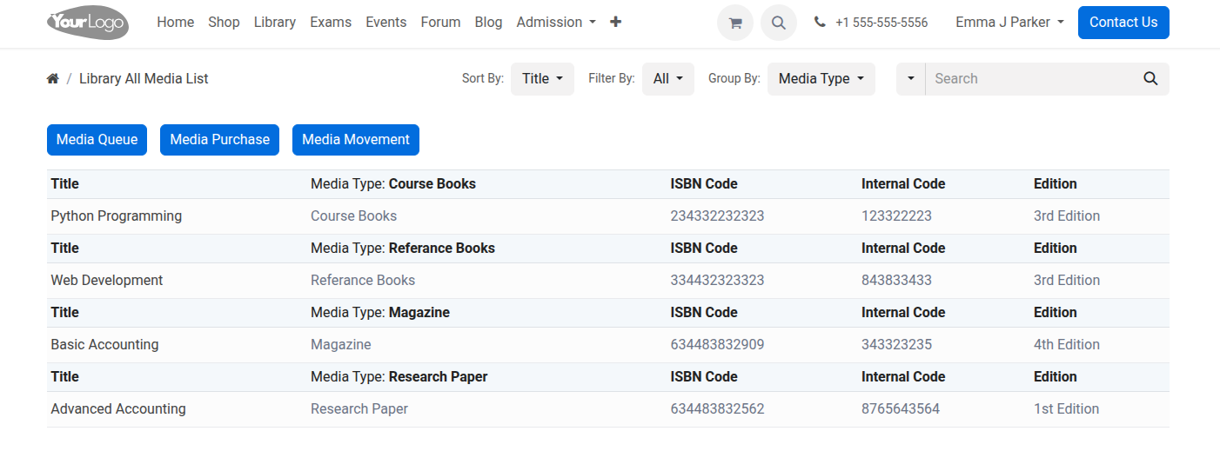Click internal code 8765643564
The height and width of the screenshot is (471, 1220).
901,409
